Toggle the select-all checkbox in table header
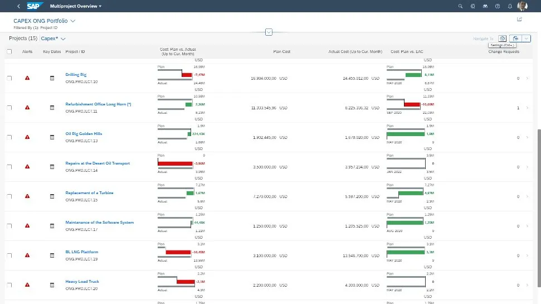This screenshot has width=541, height=304. (x=9, y=51)
